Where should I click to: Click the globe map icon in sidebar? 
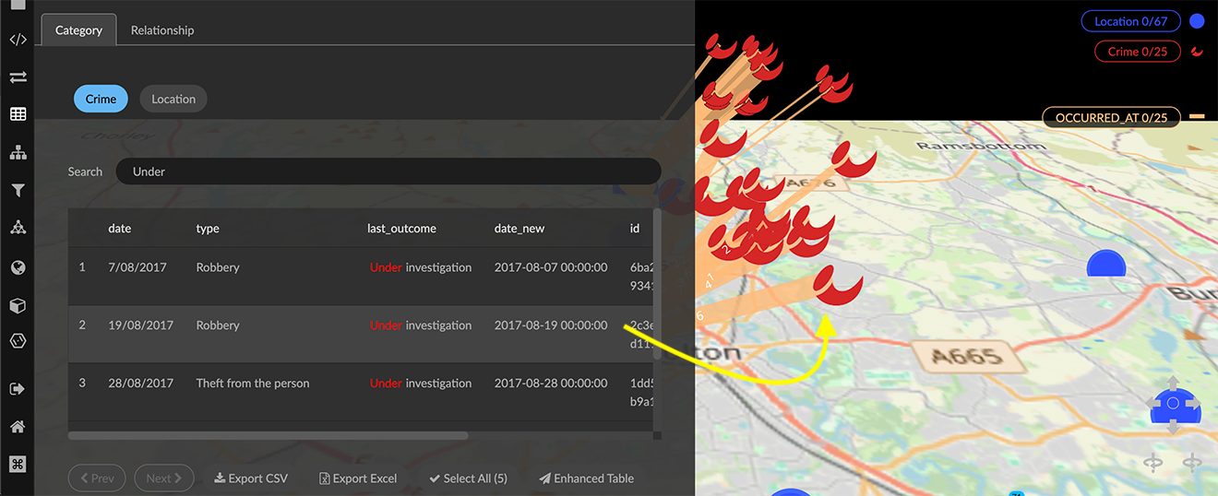pyautogui.click(x=18, y=267)
